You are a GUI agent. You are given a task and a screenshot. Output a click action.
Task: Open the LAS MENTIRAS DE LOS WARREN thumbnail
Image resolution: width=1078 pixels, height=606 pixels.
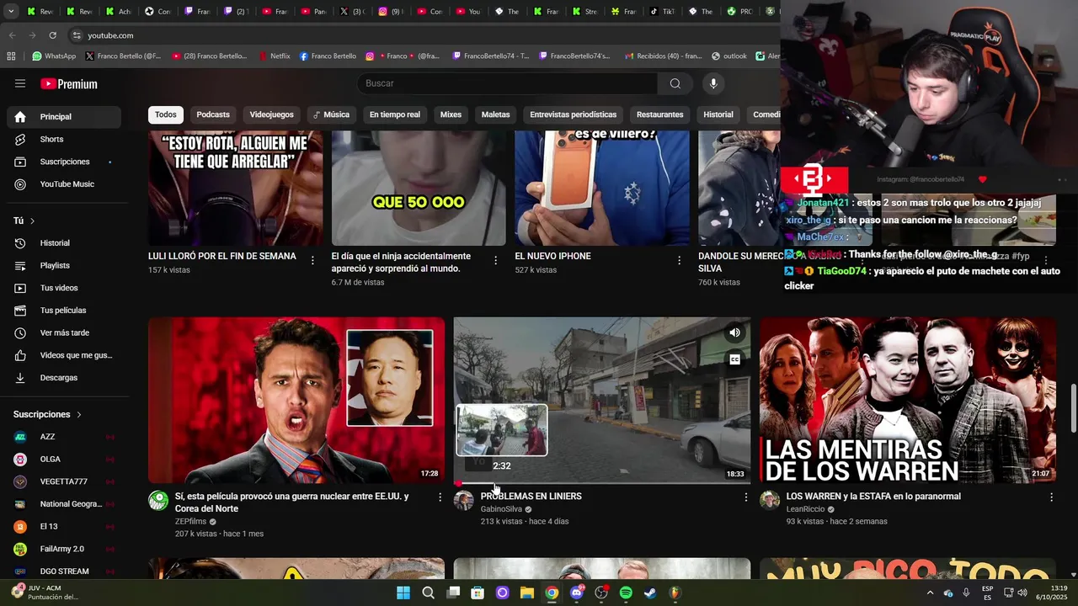[x=908, y=401]
